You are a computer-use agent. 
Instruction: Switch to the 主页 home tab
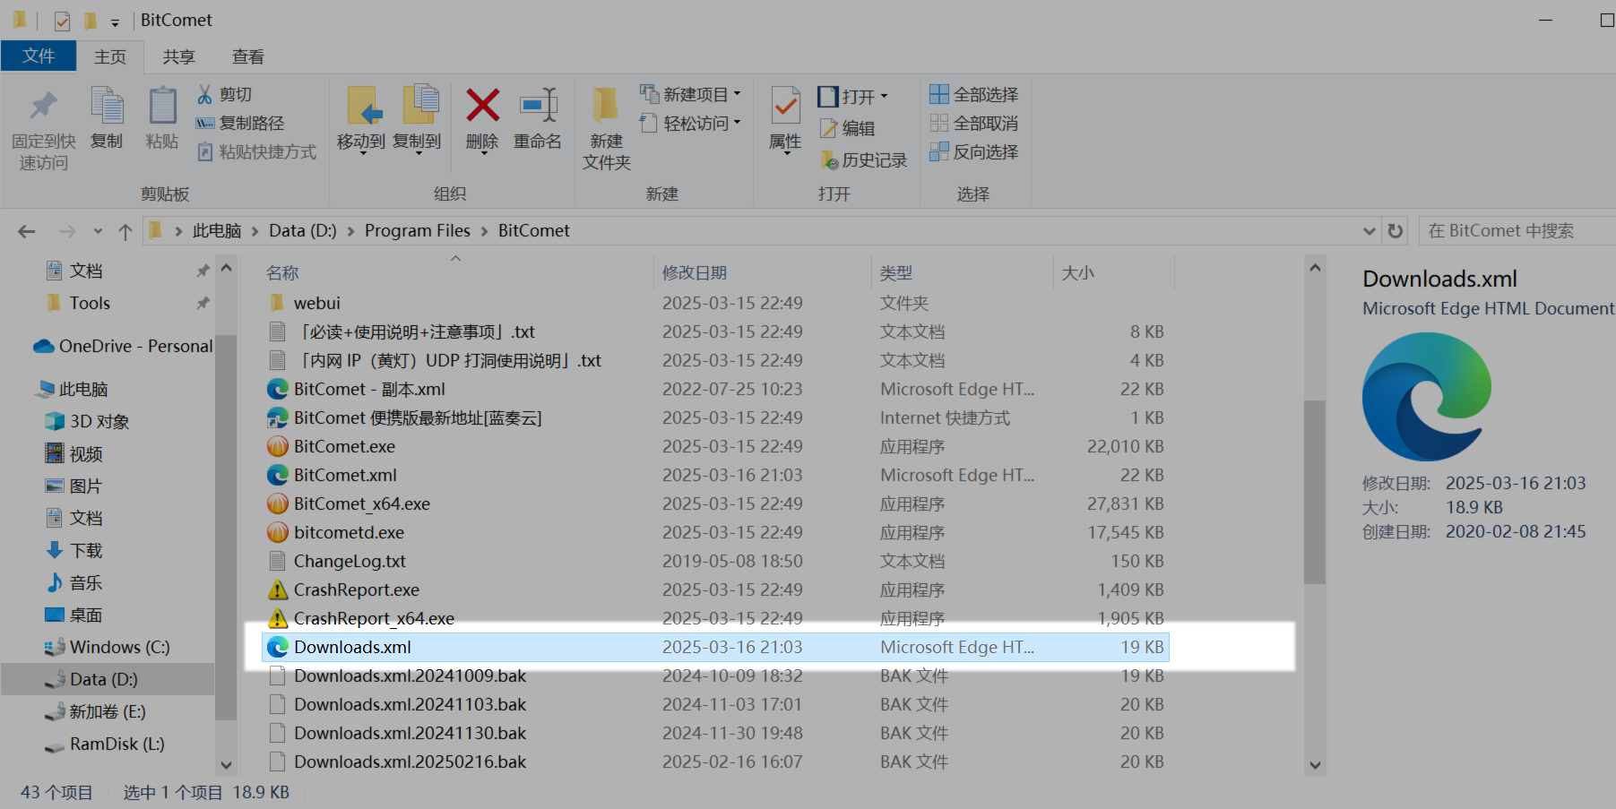(110, 56)
